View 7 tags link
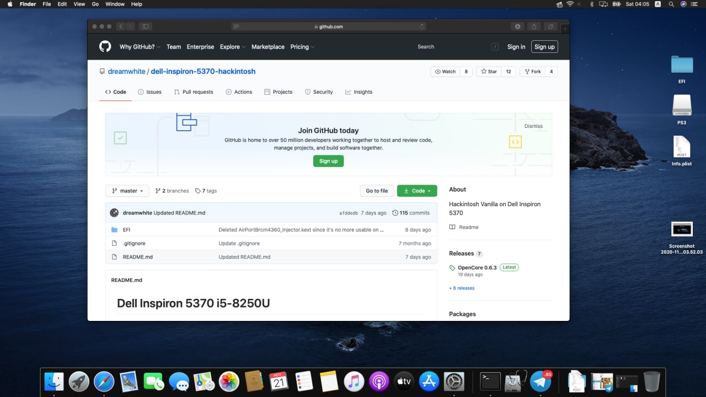 (x=206, y=191)
